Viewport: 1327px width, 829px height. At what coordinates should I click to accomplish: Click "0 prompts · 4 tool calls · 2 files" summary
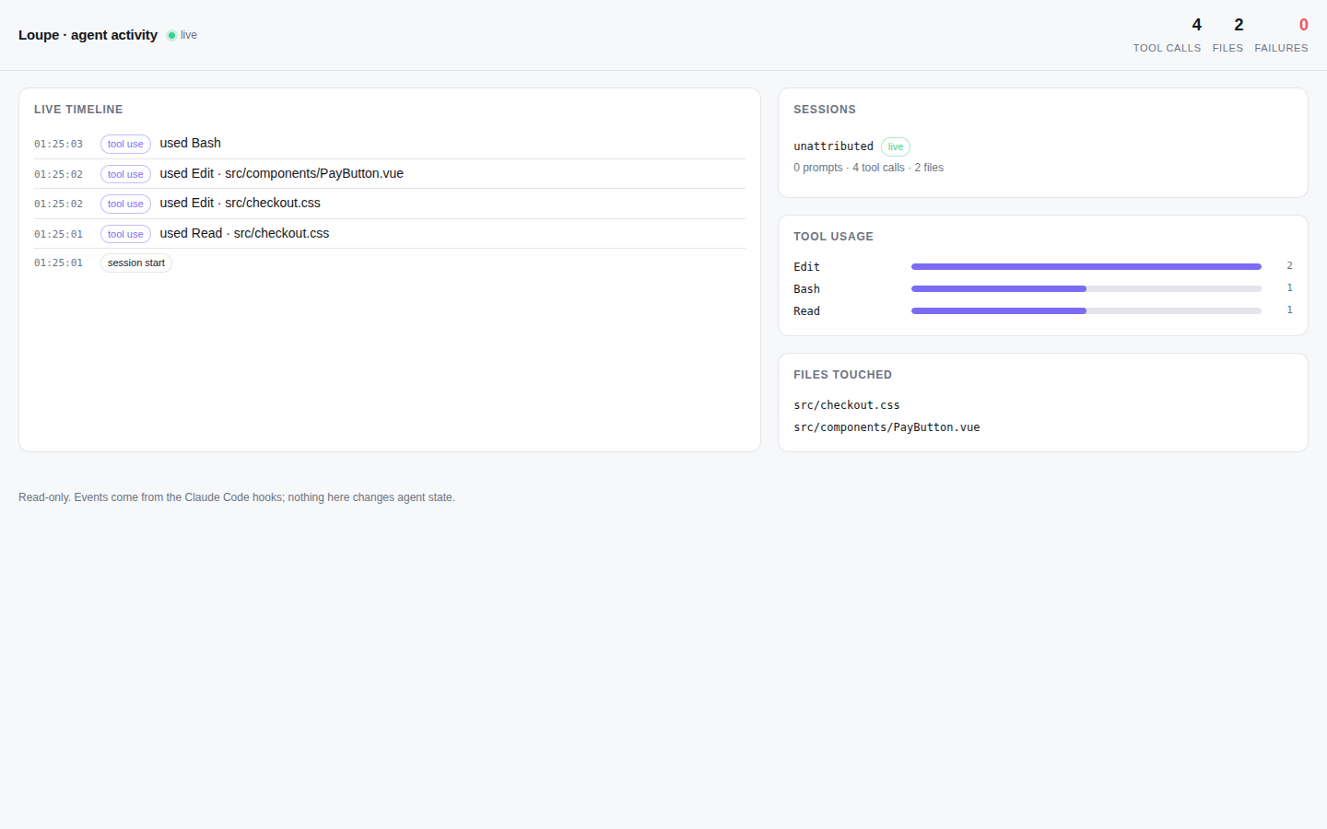pos(868,168)
